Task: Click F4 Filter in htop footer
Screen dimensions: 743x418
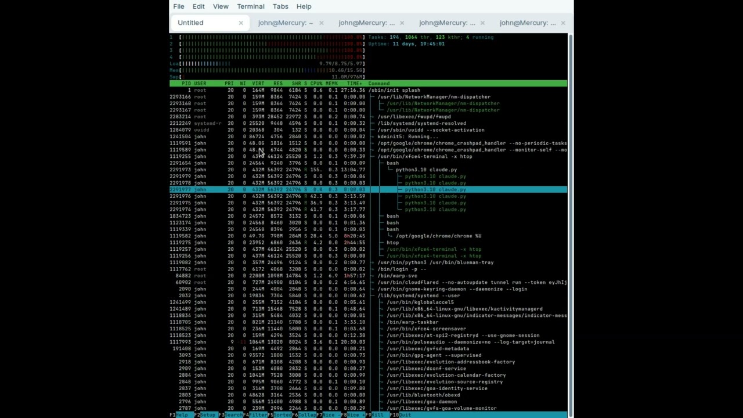Action: (254, 415)
